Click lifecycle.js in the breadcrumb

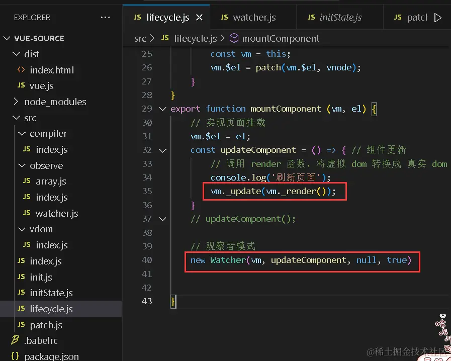click(x=196, y=38)
